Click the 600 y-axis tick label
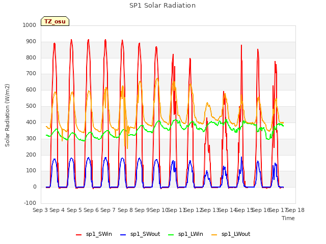The image size is (326, 244). [31, 89]
